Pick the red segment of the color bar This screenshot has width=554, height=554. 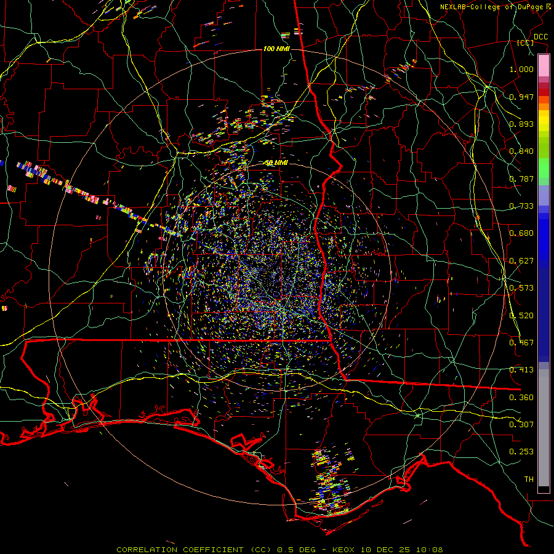coord(544,92)
